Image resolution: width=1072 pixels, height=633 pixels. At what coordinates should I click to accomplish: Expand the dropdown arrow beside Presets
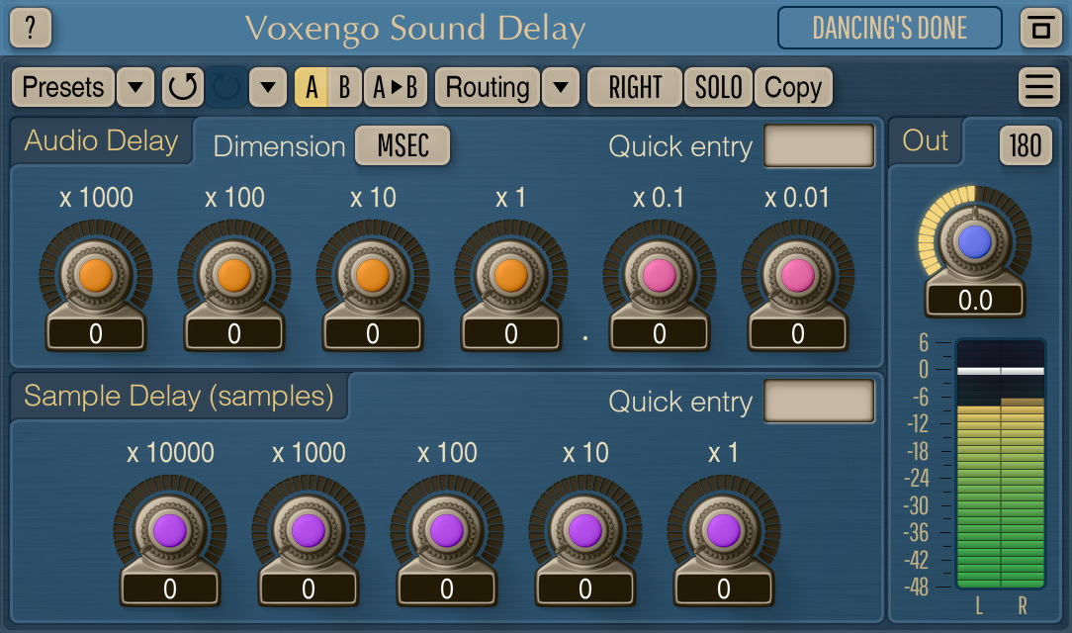coord(135,87)
